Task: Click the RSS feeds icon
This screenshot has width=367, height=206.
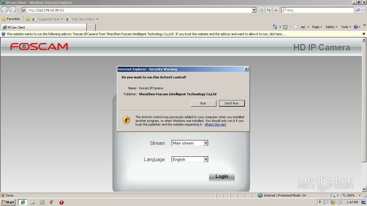Action: (285, 27)
